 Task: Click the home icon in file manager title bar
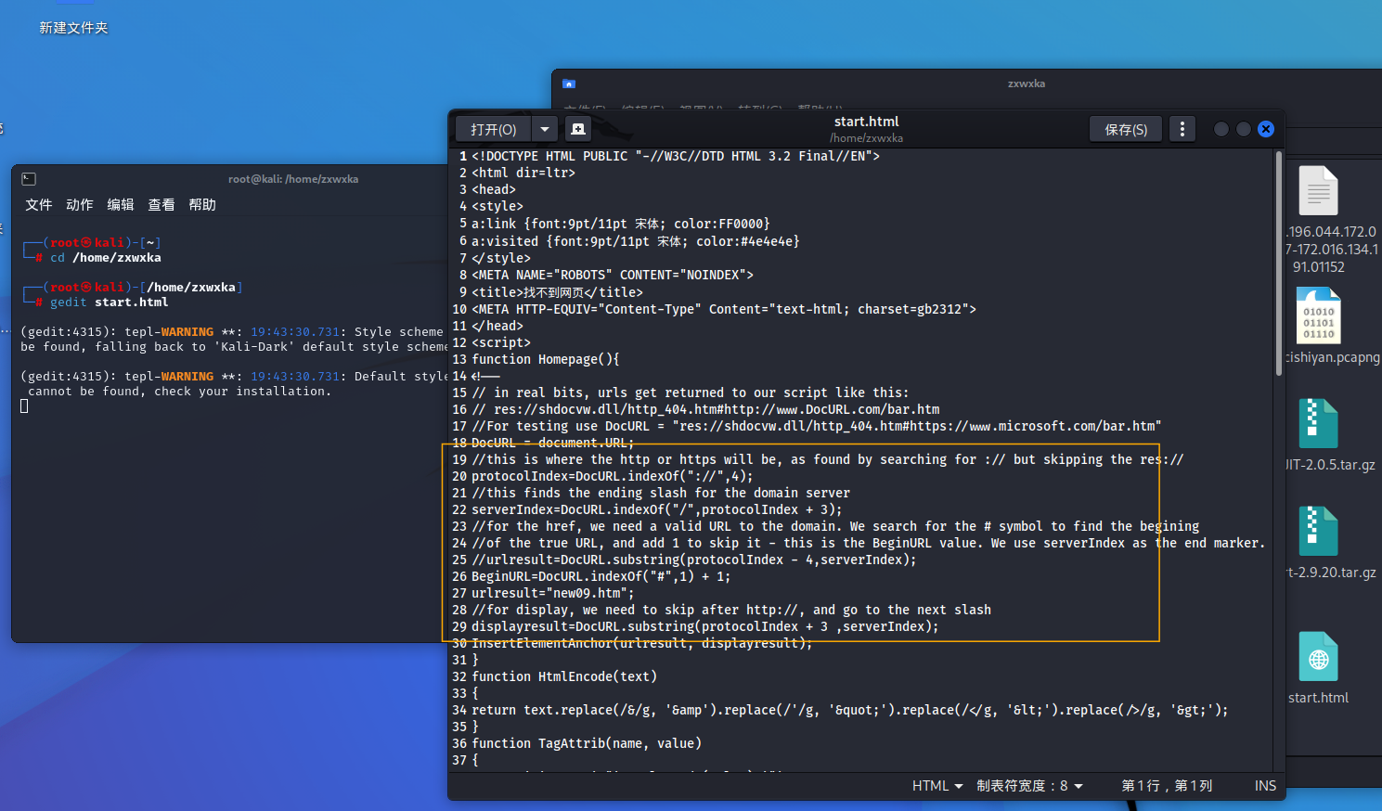pyautogui.click(x=569, y=84)
